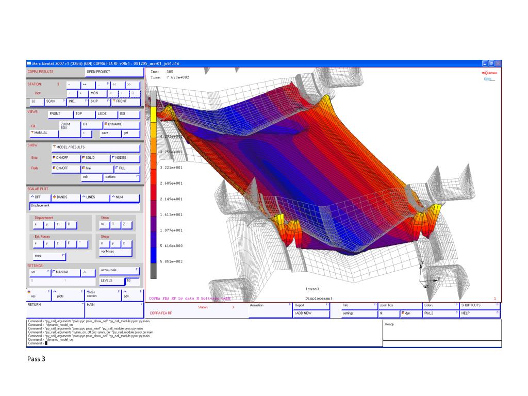528x396 pixels.
Task: Advance station with the ++ button
Action: click(x=88, y=85)
